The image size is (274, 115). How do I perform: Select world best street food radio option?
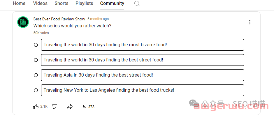pyautogui.click(x=36, y=60)
